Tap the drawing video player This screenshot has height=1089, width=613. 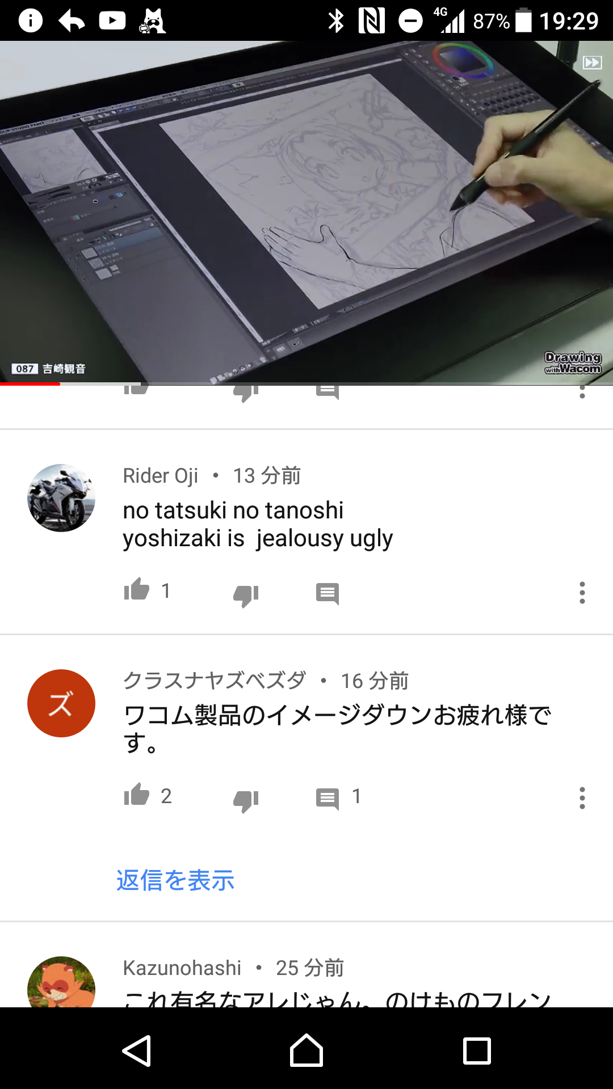(x=306, y=213)
